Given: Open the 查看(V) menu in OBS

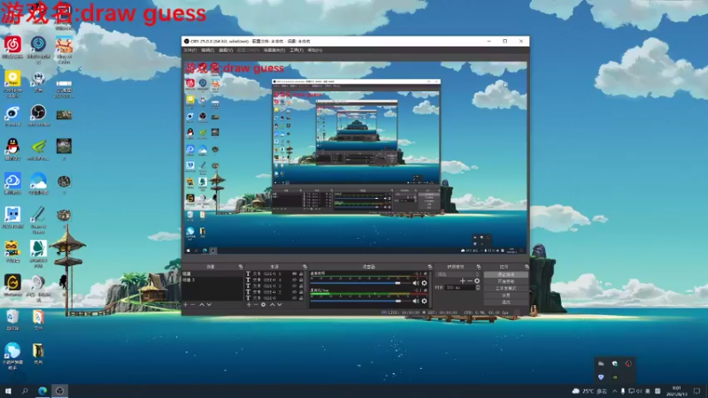Looking at the screenshot, I should (x=226, y=50).
